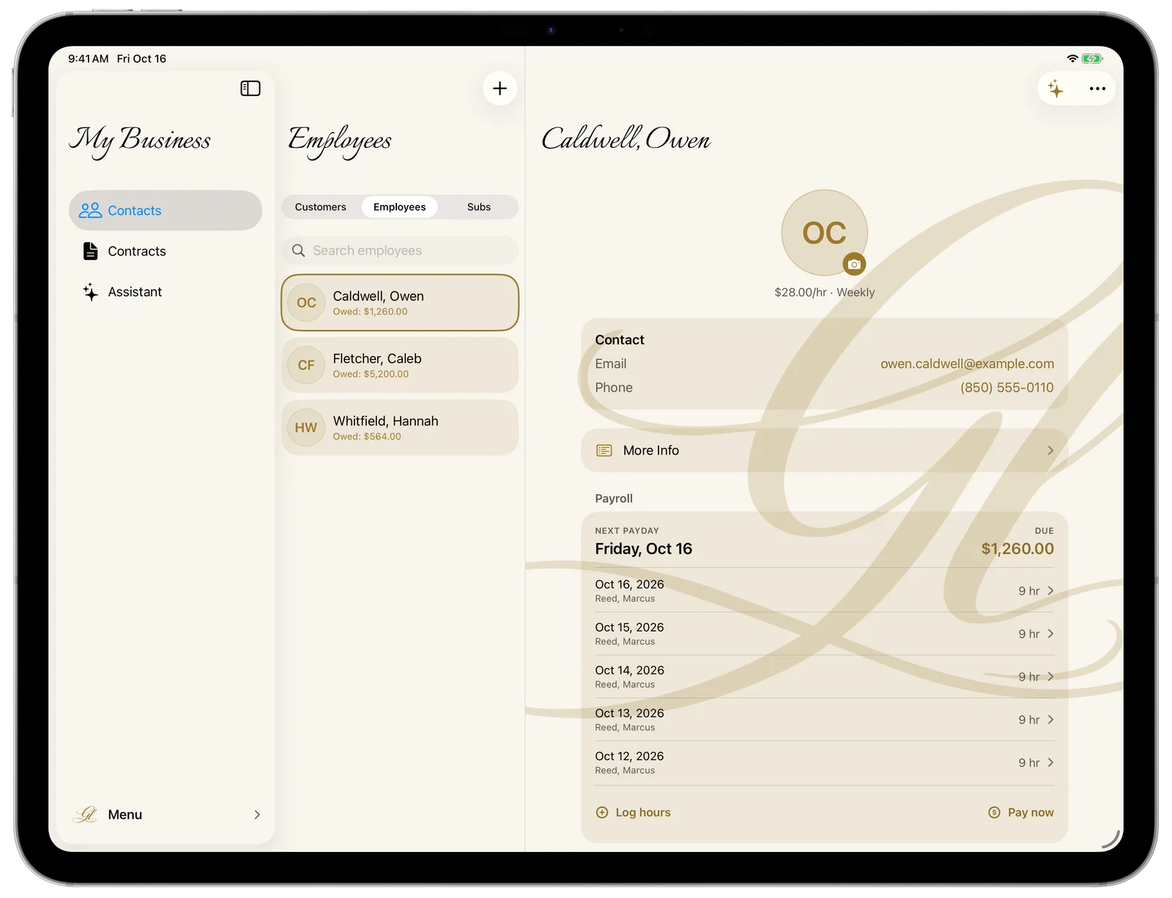Call phone number (850) 555-0110

(x=1007, y=388)
